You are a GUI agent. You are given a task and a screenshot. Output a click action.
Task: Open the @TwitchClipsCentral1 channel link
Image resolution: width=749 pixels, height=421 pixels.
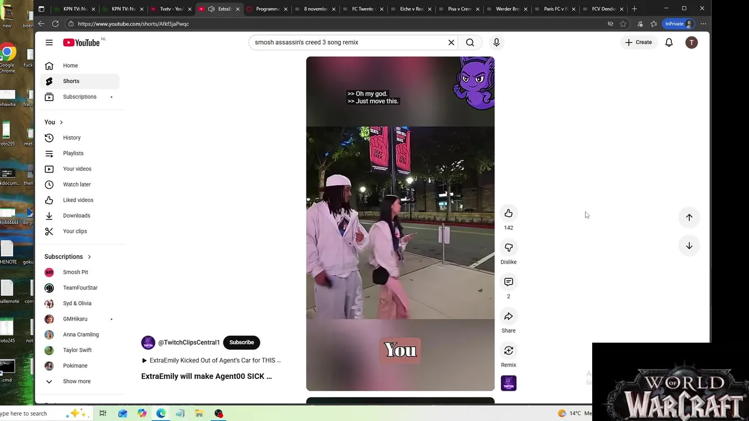189,343
